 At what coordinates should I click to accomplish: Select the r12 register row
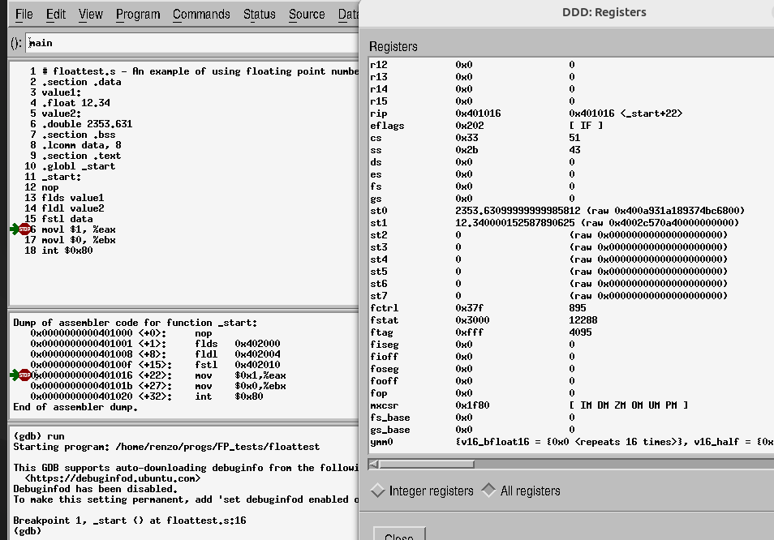pyautogui.click(x=571, y=65)
